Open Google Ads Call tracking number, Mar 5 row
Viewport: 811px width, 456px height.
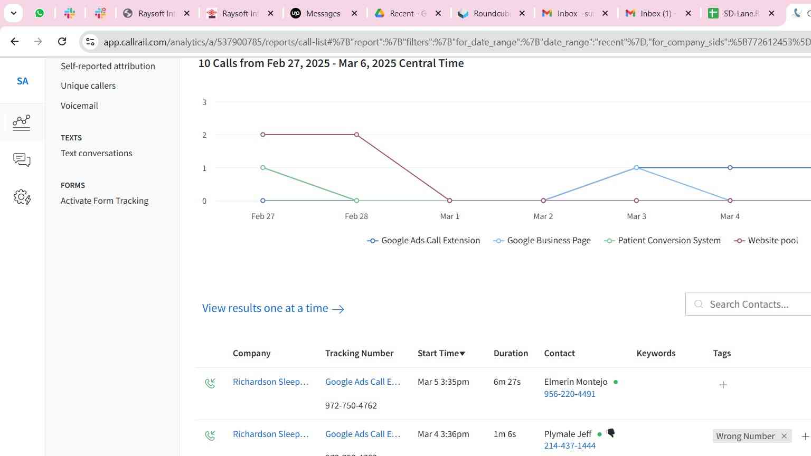(x=363, y=382)
